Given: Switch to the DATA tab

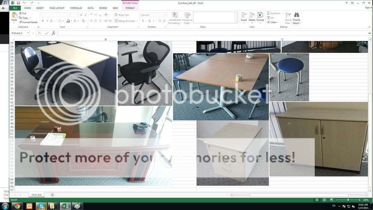Looking at the screenshot, I should (x=90, y=8).
